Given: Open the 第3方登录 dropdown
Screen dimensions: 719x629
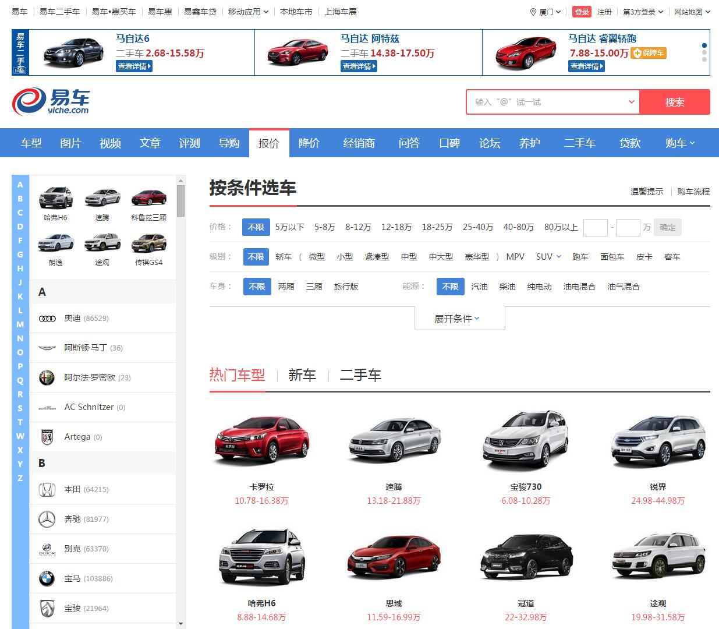Looking at the screenshot, I should tap(643, 12).
